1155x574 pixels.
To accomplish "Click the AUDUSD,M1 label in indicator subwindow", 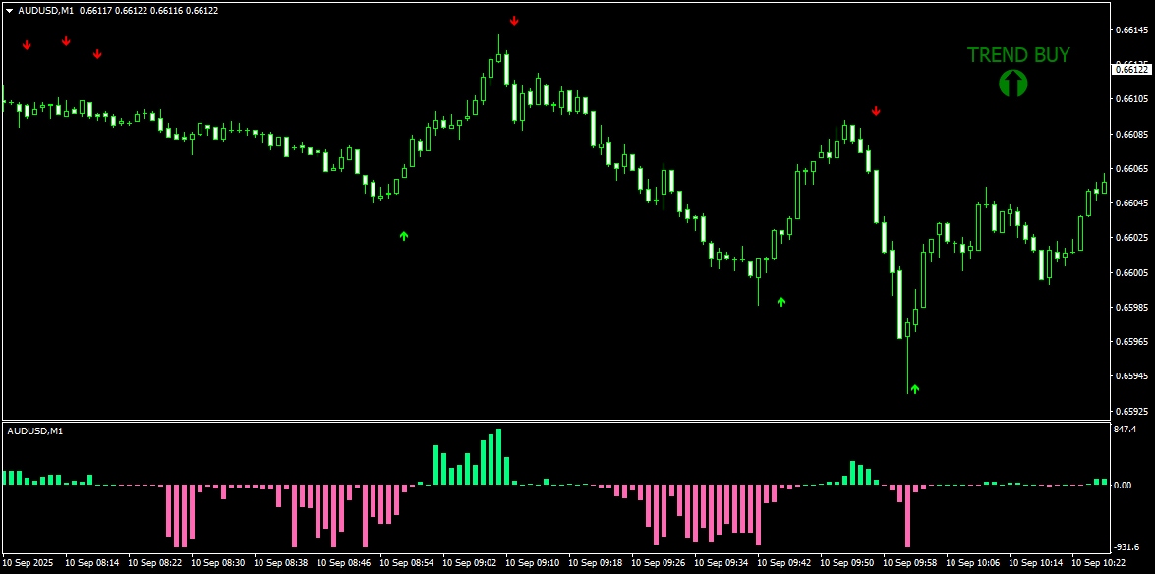I will (x=34, y=431).
